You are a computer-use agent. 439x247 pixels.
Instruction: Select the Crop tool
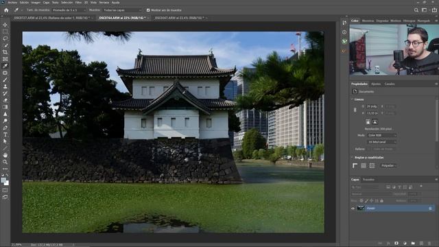click(x=5, y=52)
